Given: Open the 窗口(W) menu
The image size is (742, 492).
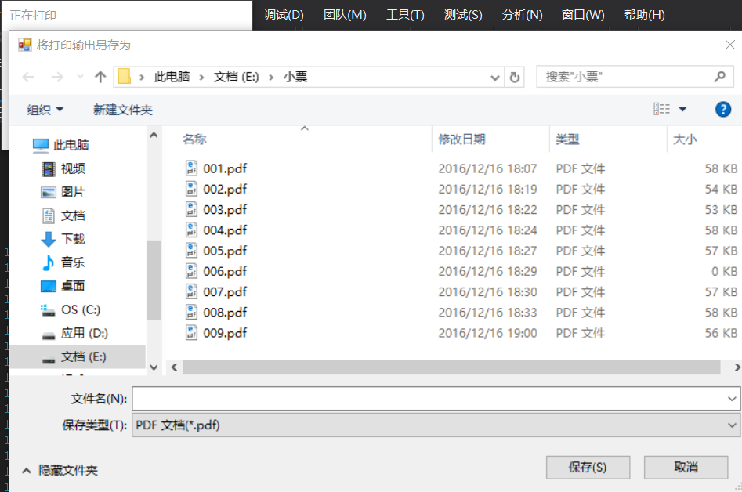Looking at the screenshot, I should (x=582, y=15).
